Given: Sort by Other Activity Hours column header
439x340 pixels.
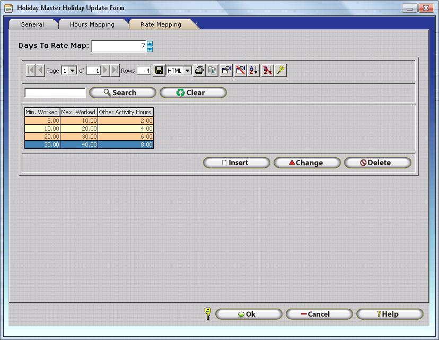Looking at the screenshot, I should pyautogui.click(x=125, y=112).
